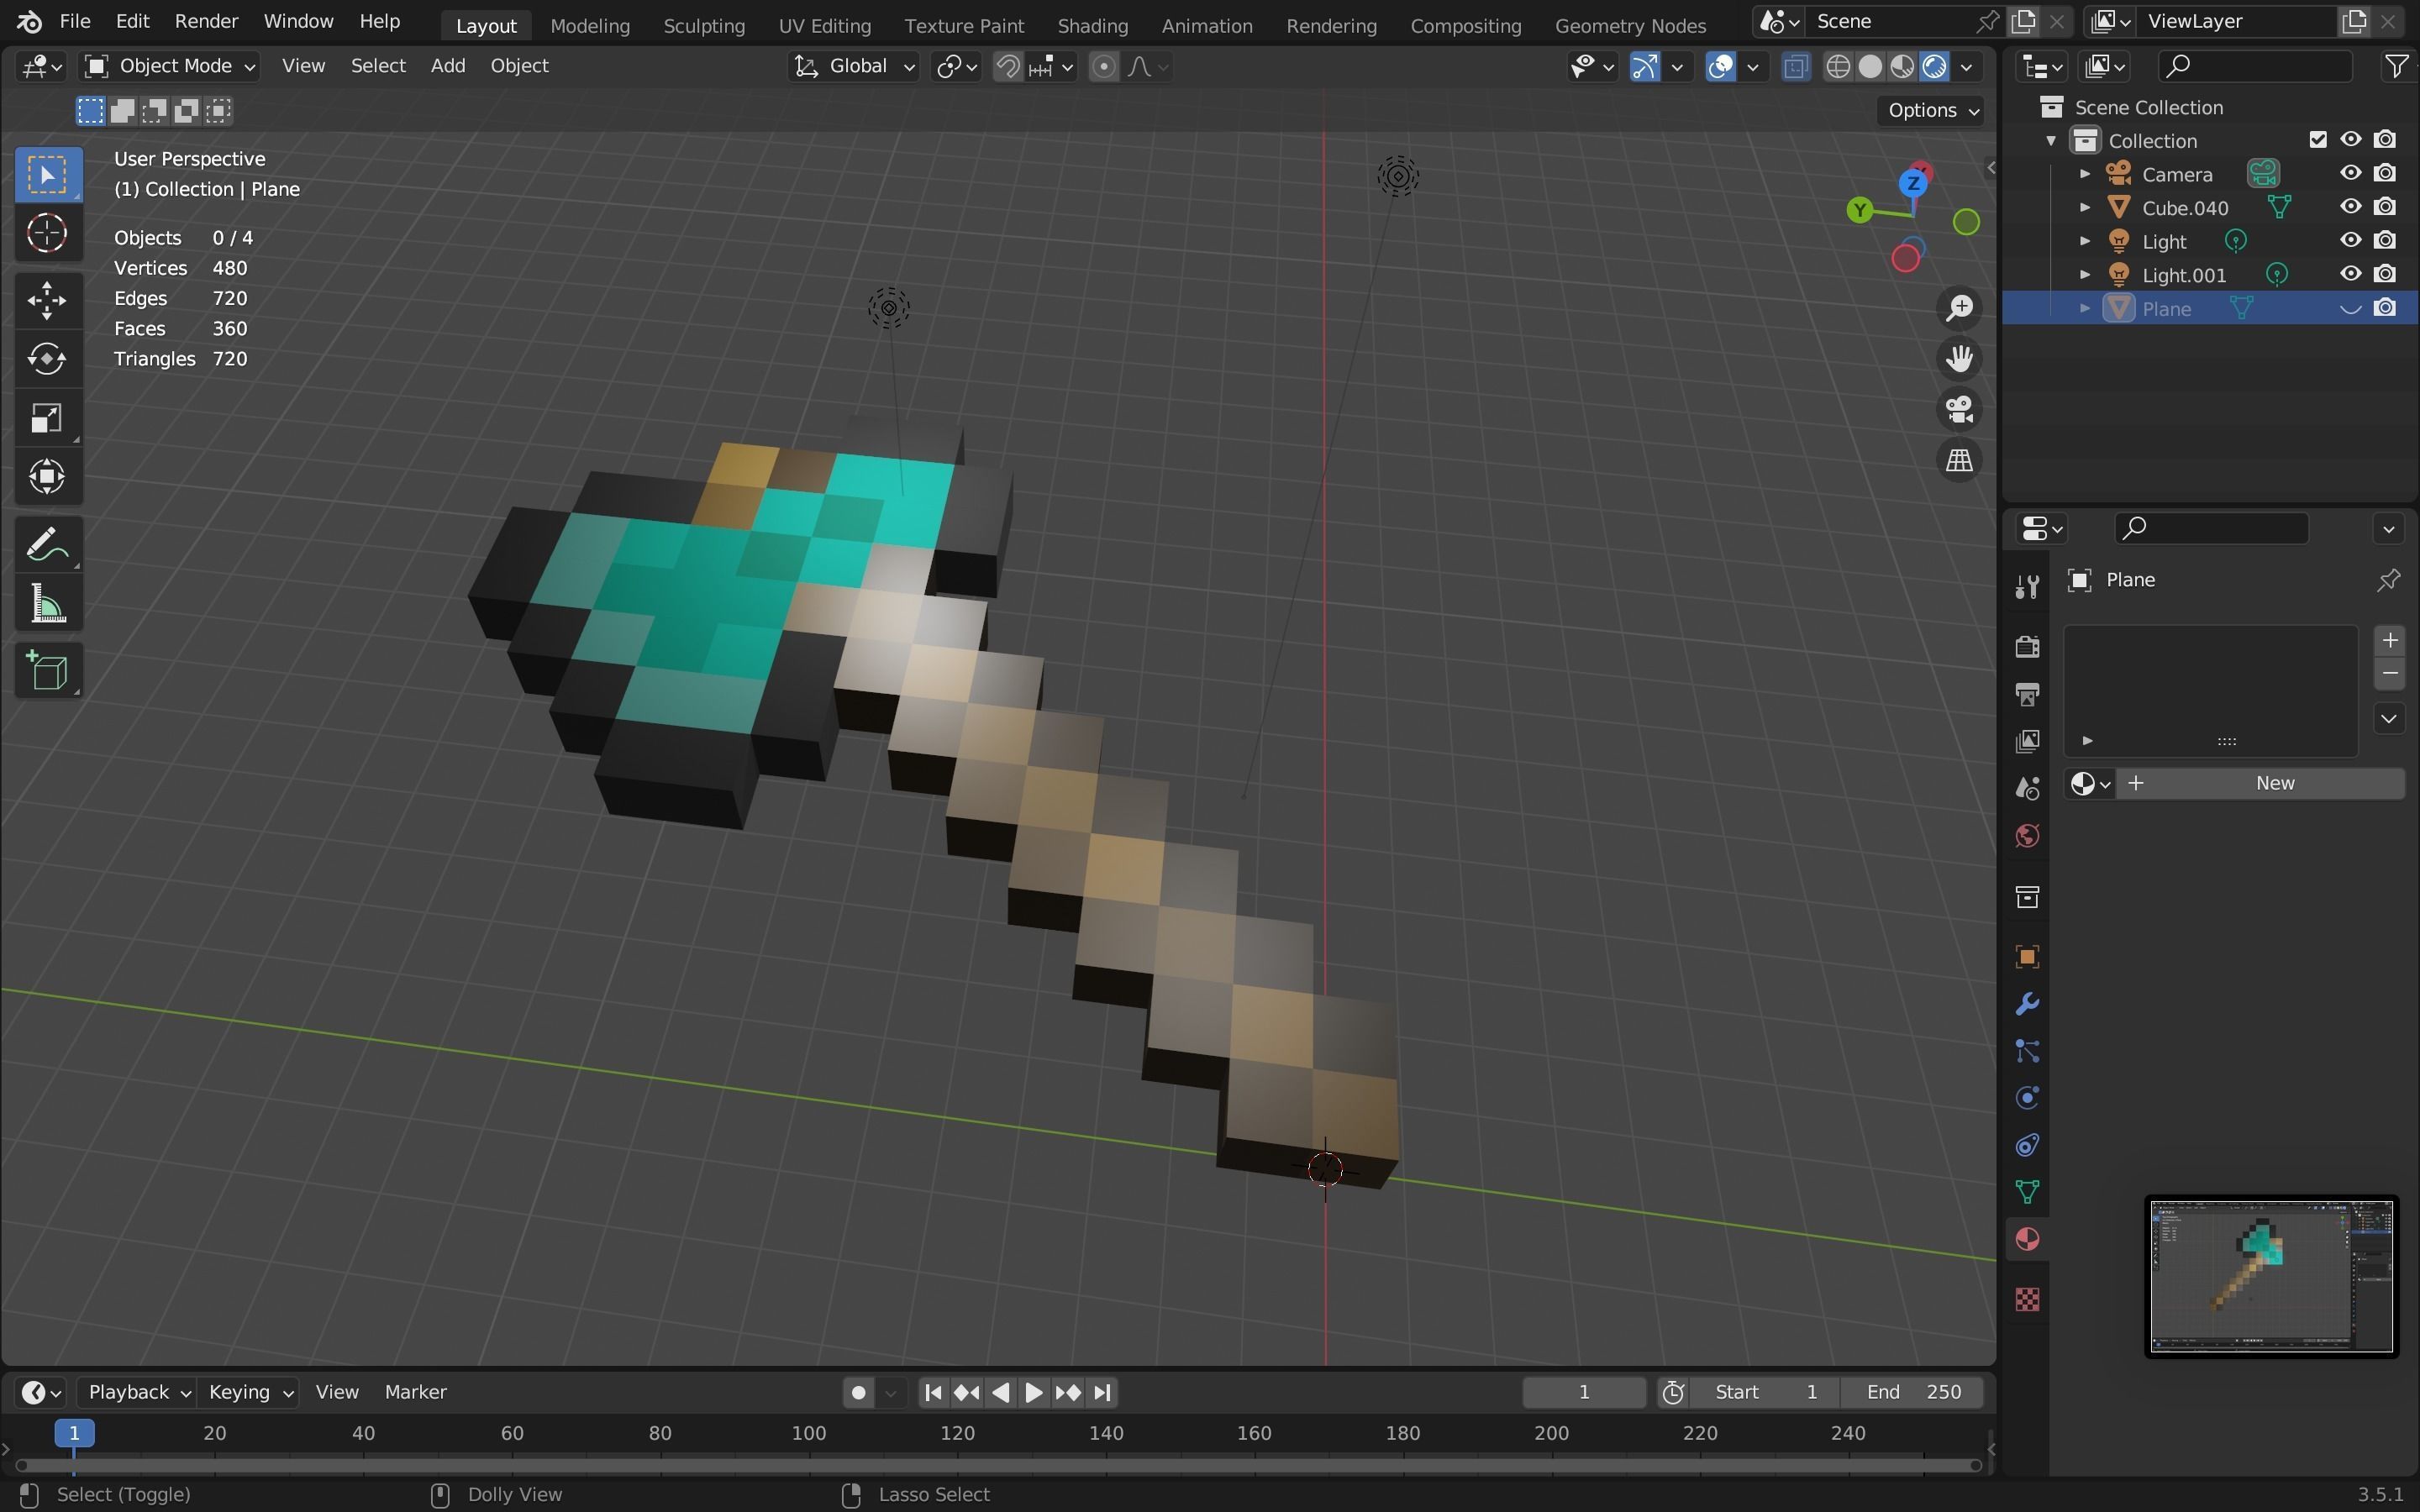
Task: Open the Physics properties tab
Action: [x=2027, y=1098]
